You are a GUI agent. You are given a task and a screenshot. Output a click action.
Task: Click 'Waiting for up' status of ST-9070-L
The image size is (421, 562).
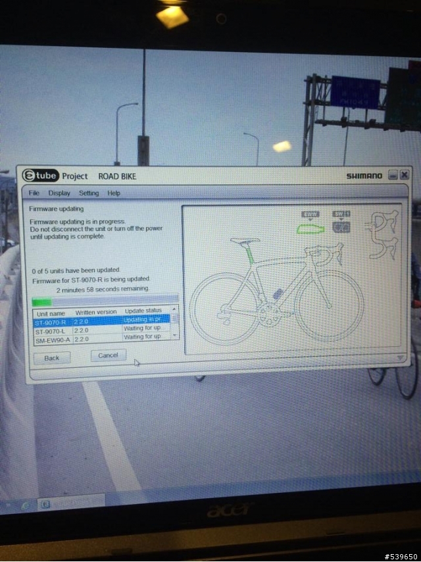click(x=142, y=328)
